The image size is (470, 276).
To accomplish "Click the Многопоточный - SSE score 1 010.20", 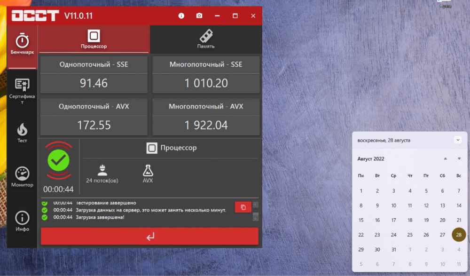I will 206,83.
